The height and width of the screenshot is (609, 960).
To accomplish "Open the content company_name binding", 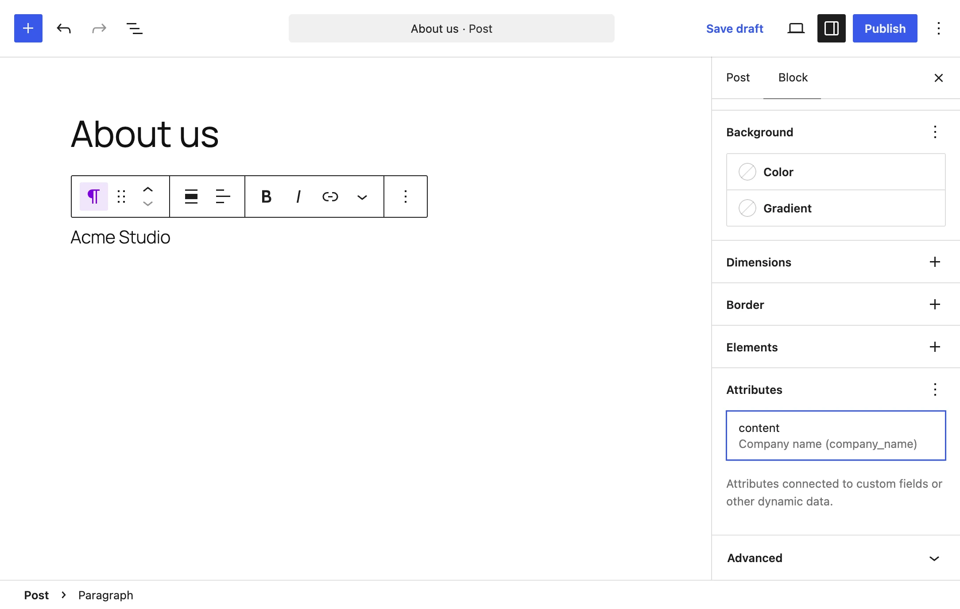I will tap(836, 436).
